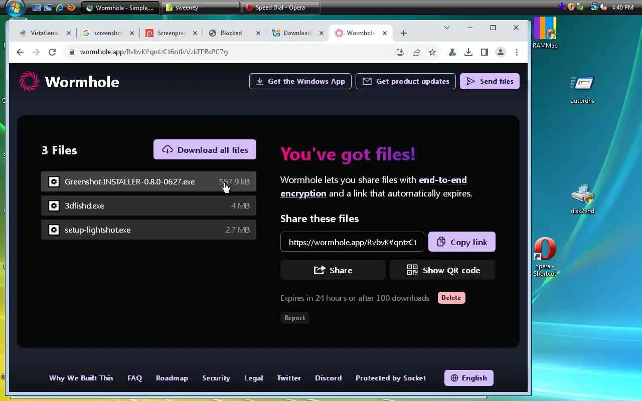Open the browser three-dot menu
This screenshot has height=401, width=642.
(x=517, y=52)
